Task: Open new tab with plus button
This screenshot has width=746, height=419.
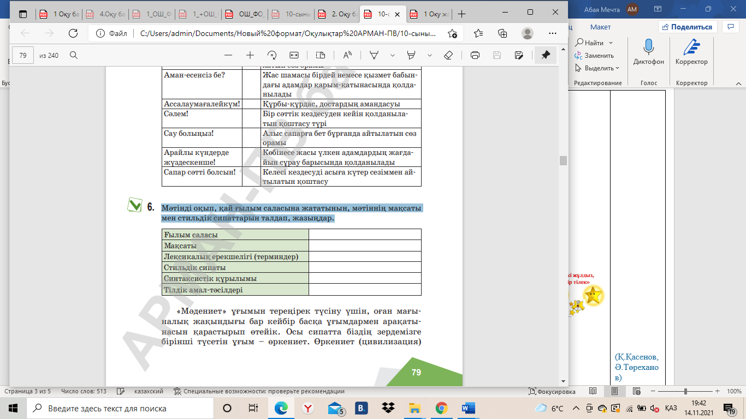Action: tap(462, 14)
